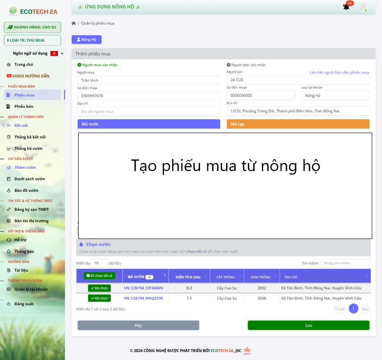Image resolution: width=382 pixels, height=360 pixels.
Task: Click the ECOTECH 2A logo
Action: [31, 10]
